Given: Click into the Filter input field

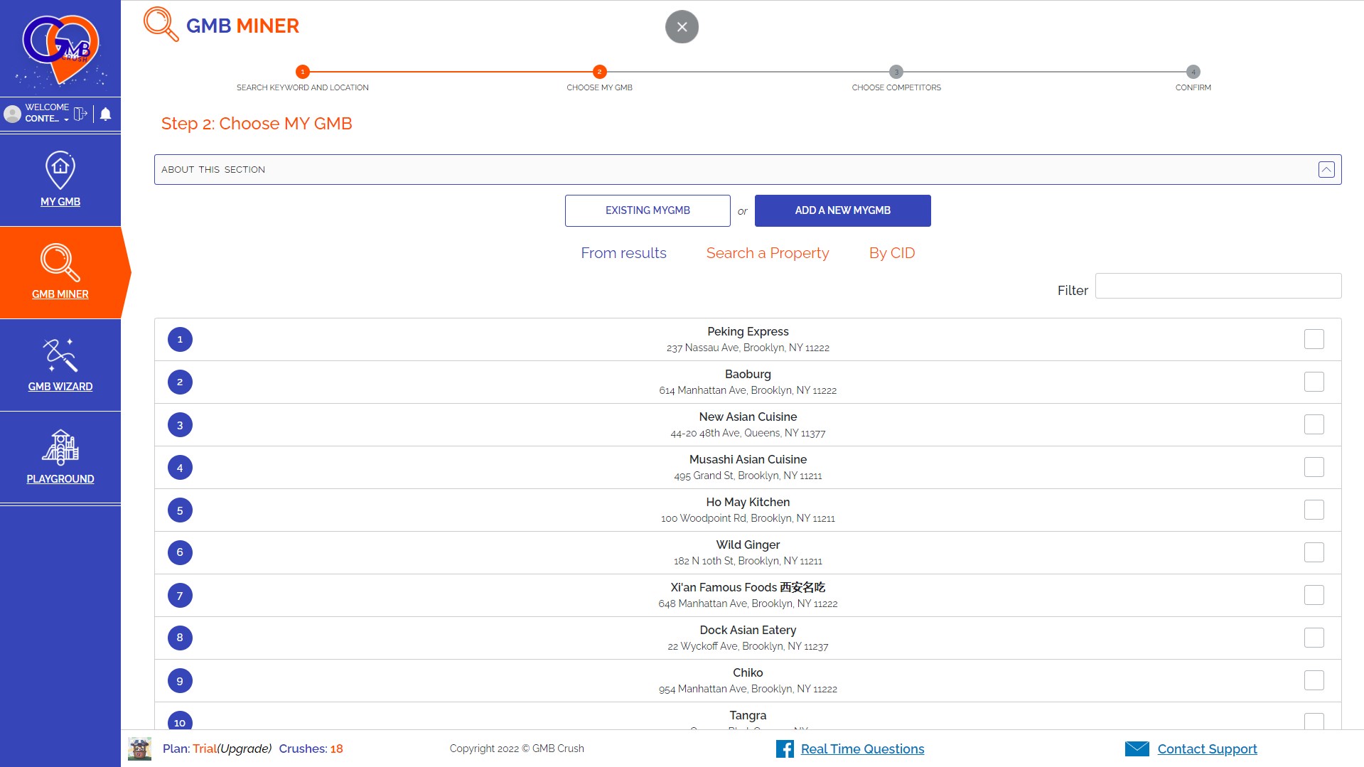Looking at the screenshot, I should (1218, 286).
